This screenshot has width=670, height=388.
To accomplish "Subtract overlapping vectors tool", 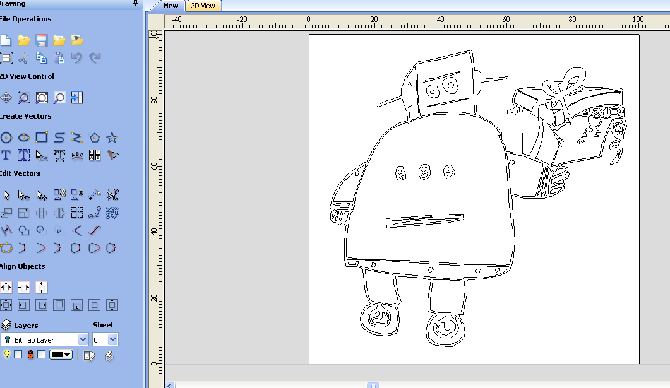I will tap(42, 230).
